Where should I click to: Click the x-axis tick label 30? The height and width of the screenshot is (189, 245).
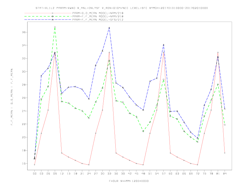click(x=102, y=174)
